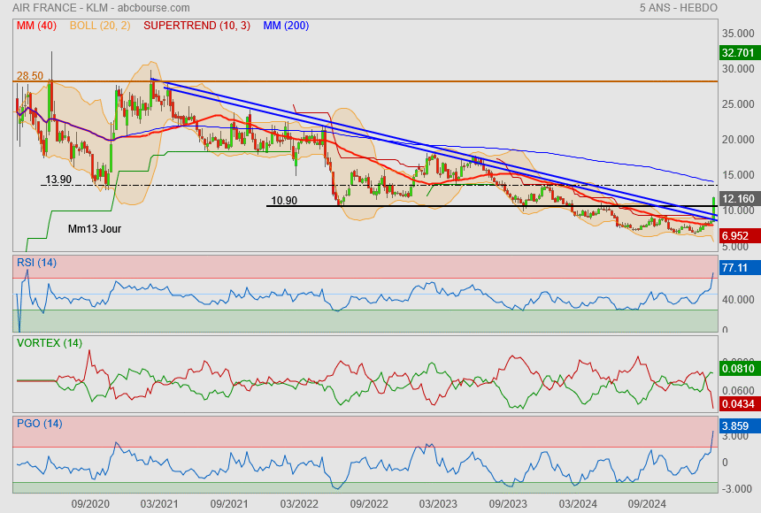This screenshot has width=761, height=513.
Task: Click the 0.0600 Vortex axis label
Action: pos(738,391)
